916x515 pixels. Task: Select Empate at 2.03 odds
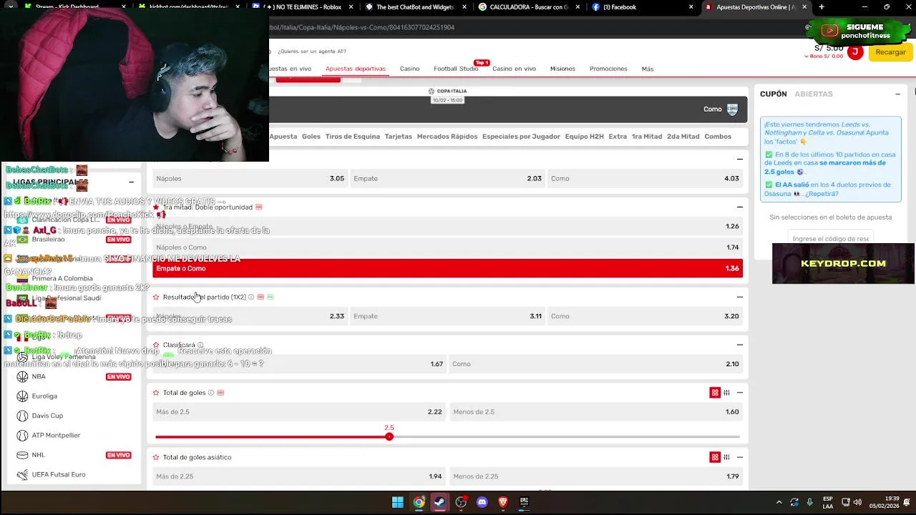pyautogui.click(x=447, y=178)
